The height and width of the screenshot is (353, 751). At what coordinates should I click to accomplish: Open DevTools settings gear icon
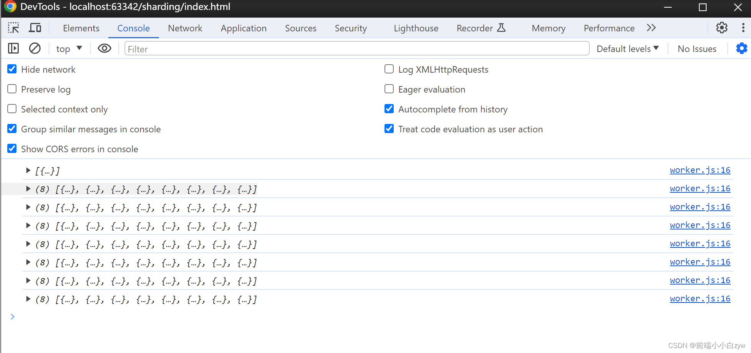pos(722,28)
